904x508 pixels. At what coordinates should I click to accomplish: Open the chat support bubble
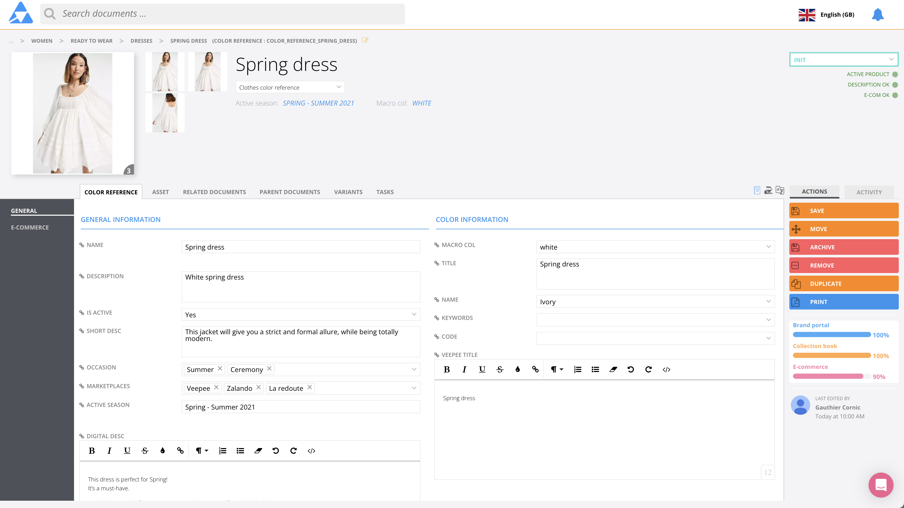click(x=881, y=485)
